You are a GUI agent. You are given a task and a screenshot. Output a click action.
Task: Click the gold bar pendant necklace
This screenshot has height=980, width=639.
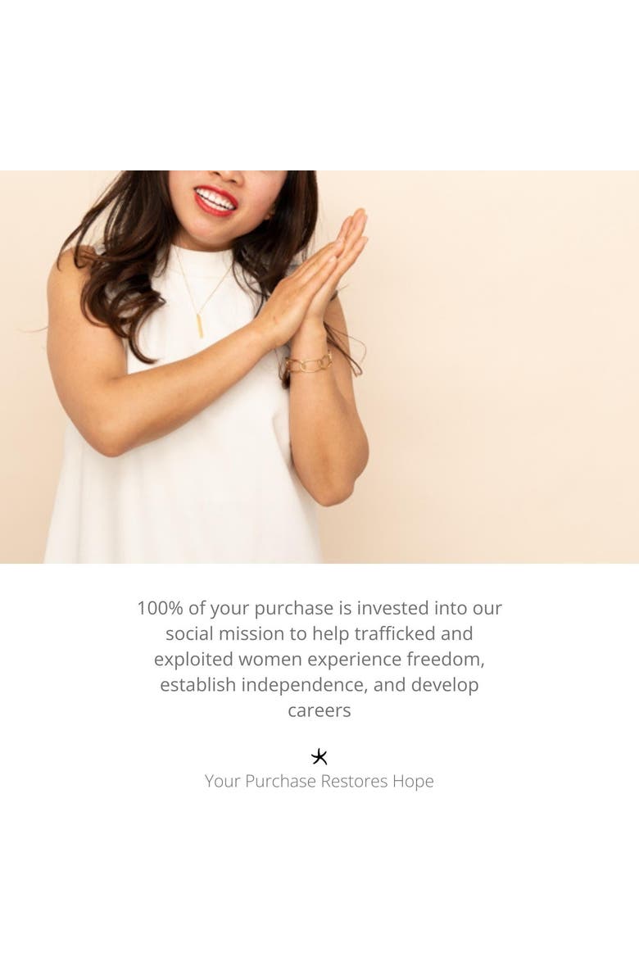click(201, 325)
